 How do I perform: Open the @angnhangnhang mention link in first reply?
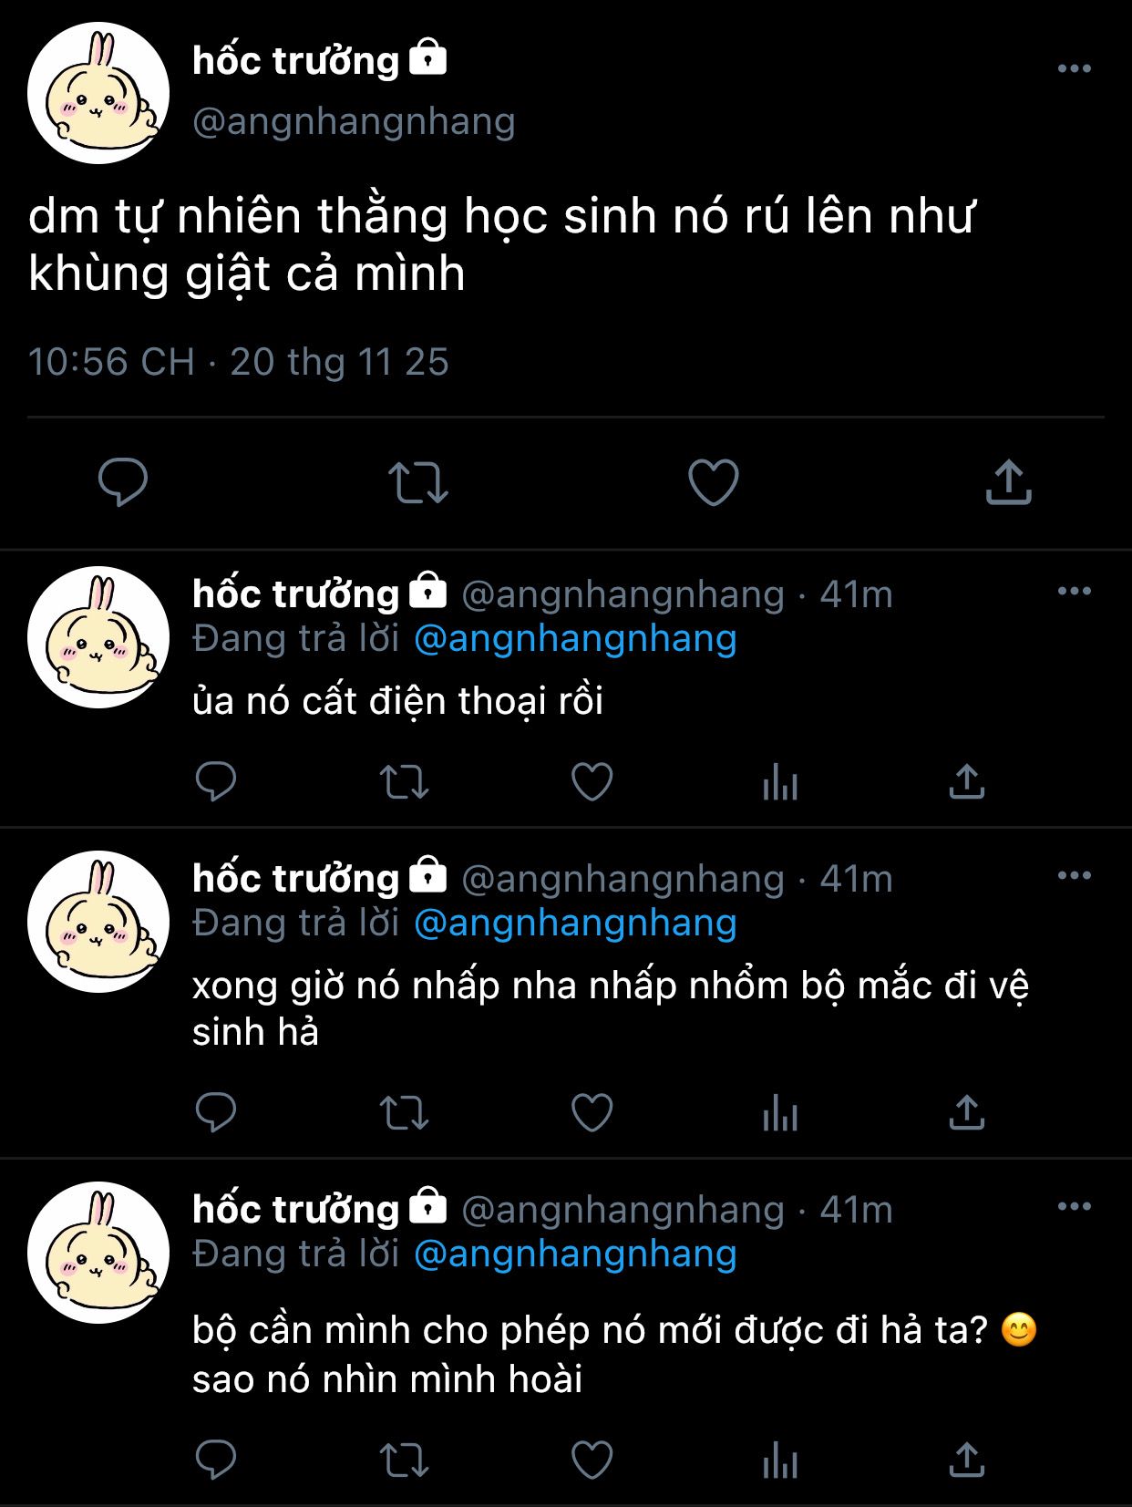pyautogui.click(x=575, y=639)
